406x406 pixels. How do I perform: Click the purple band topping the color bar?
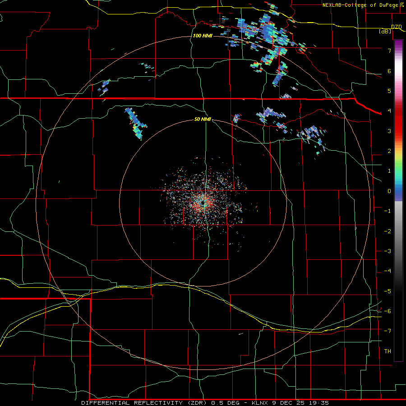[398, 44]
